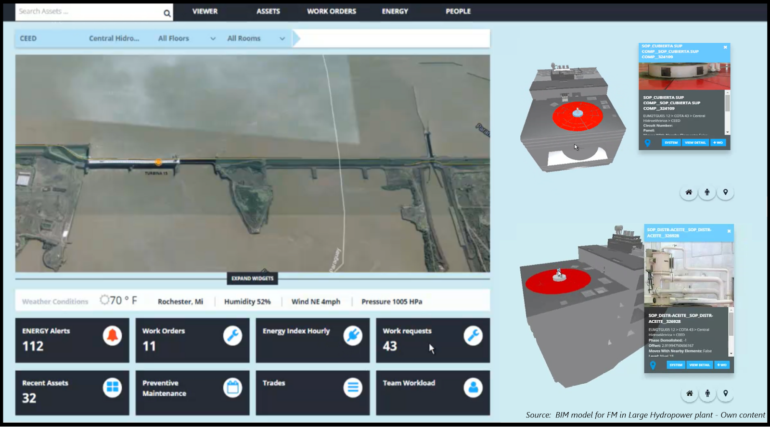Click the Team Workload label
The width and height of the screenshot is (770, 427).
pos(409,383)
